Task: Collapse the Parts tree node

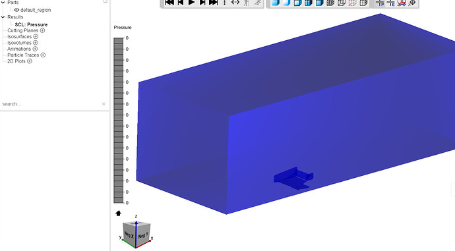Action: pos(3,3)
